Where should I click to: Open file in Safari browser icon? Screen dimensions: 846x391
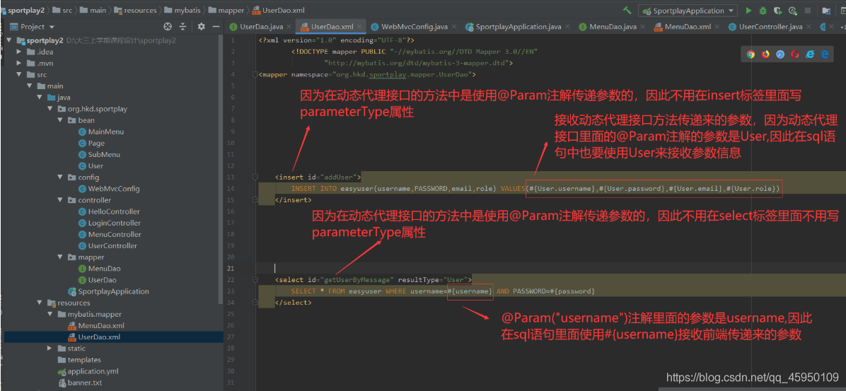click(780, 54)
